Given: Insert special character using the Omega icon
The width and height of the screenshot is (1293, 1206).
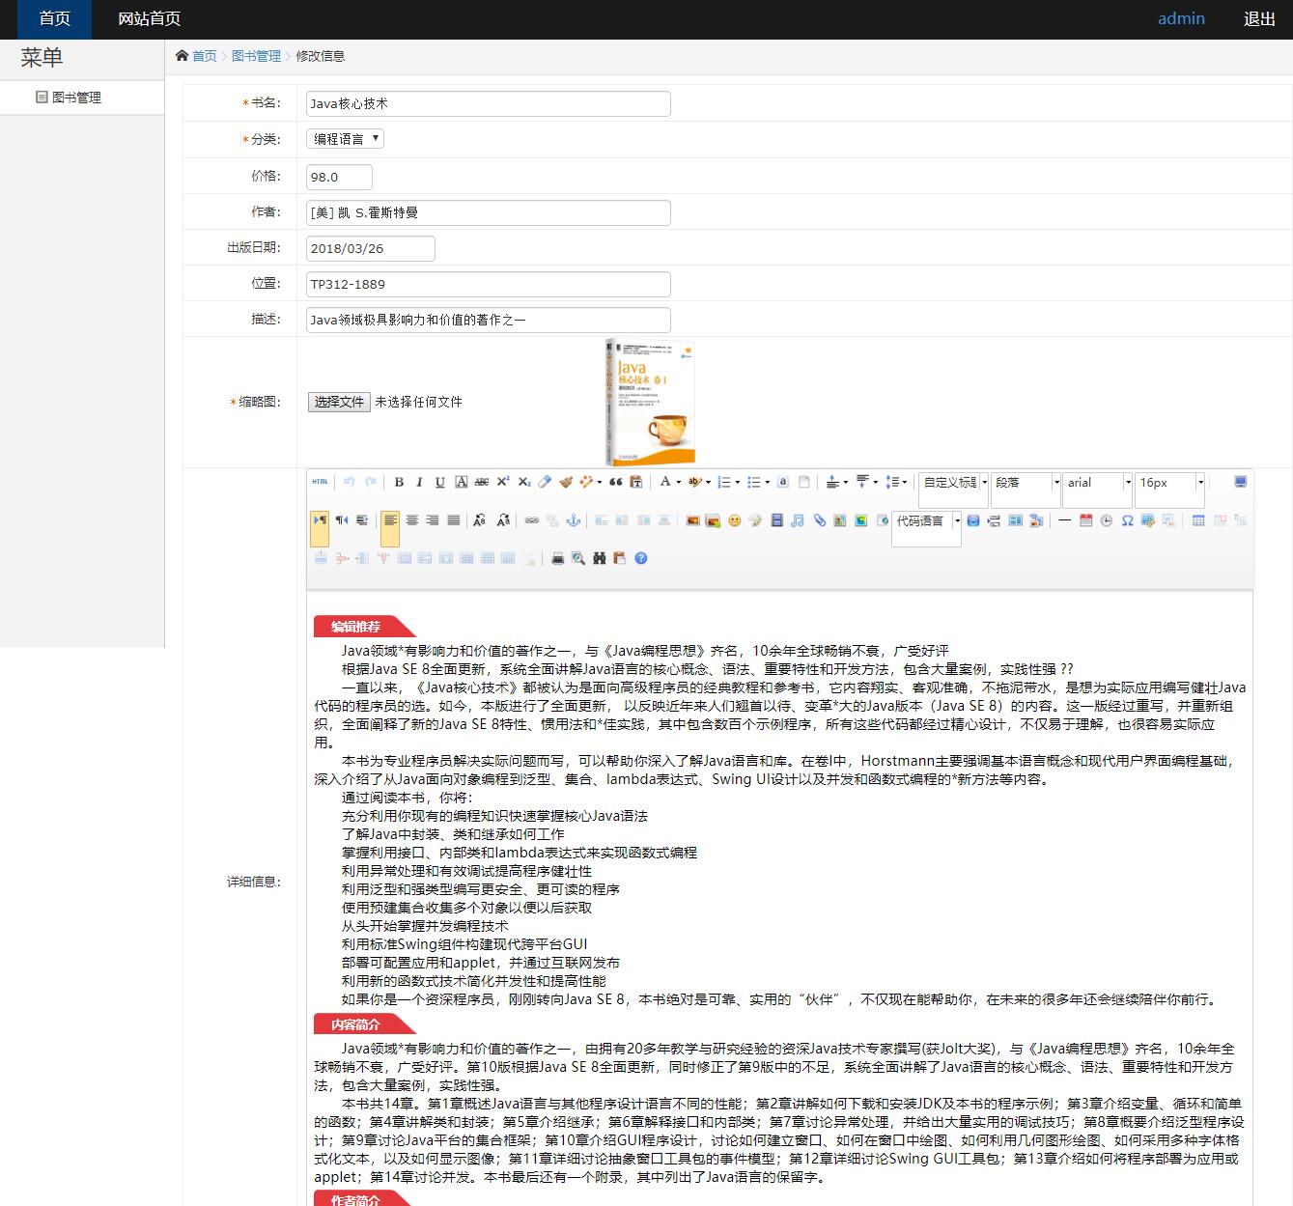Looking at the screenshot, I should click(x=1127, y=520).
